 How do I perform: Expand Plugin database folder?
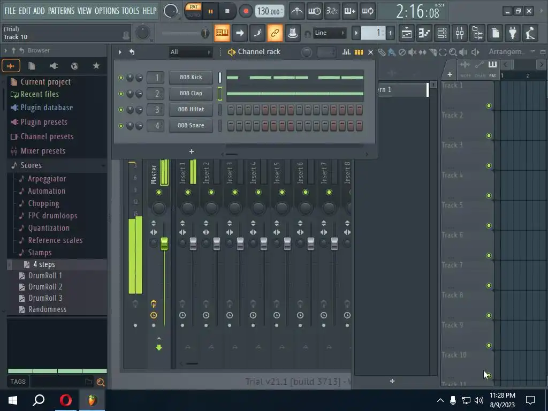47,108
